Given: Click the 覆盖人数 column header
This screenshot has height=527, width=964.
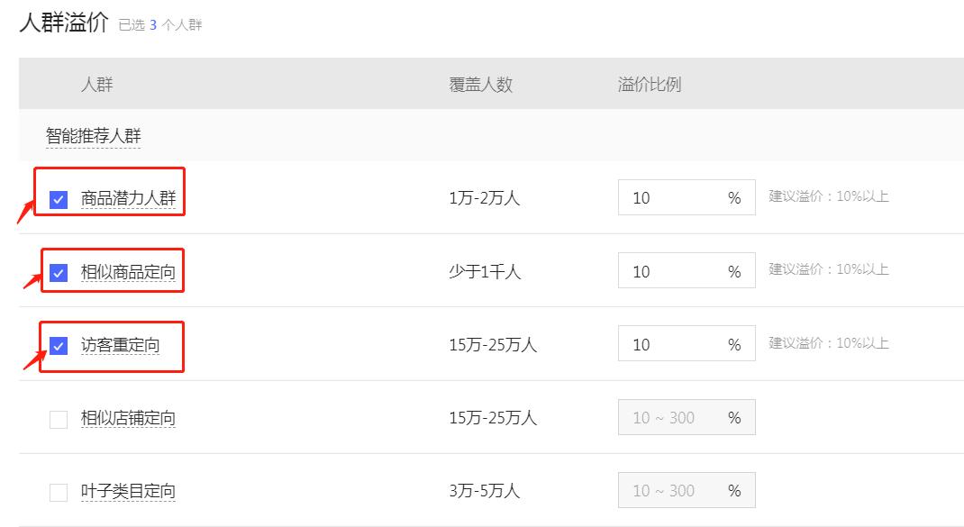Looking at the screenshot, I should coord(481,85).
